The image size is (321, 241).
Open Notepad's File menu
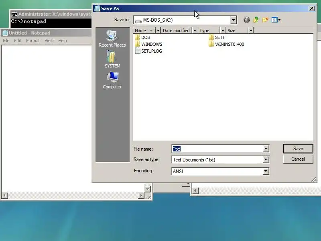point(6,41)
